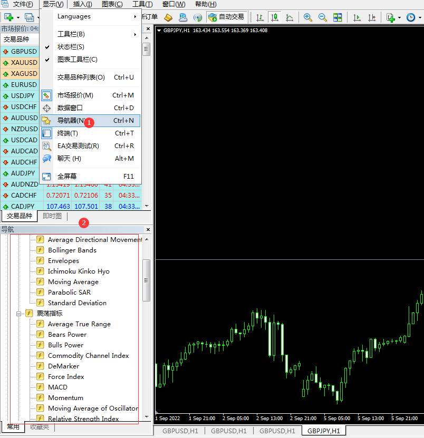This screenshot has width=424, height=438.
Task: Click the new chart icon
Action: tap(9, 17)
